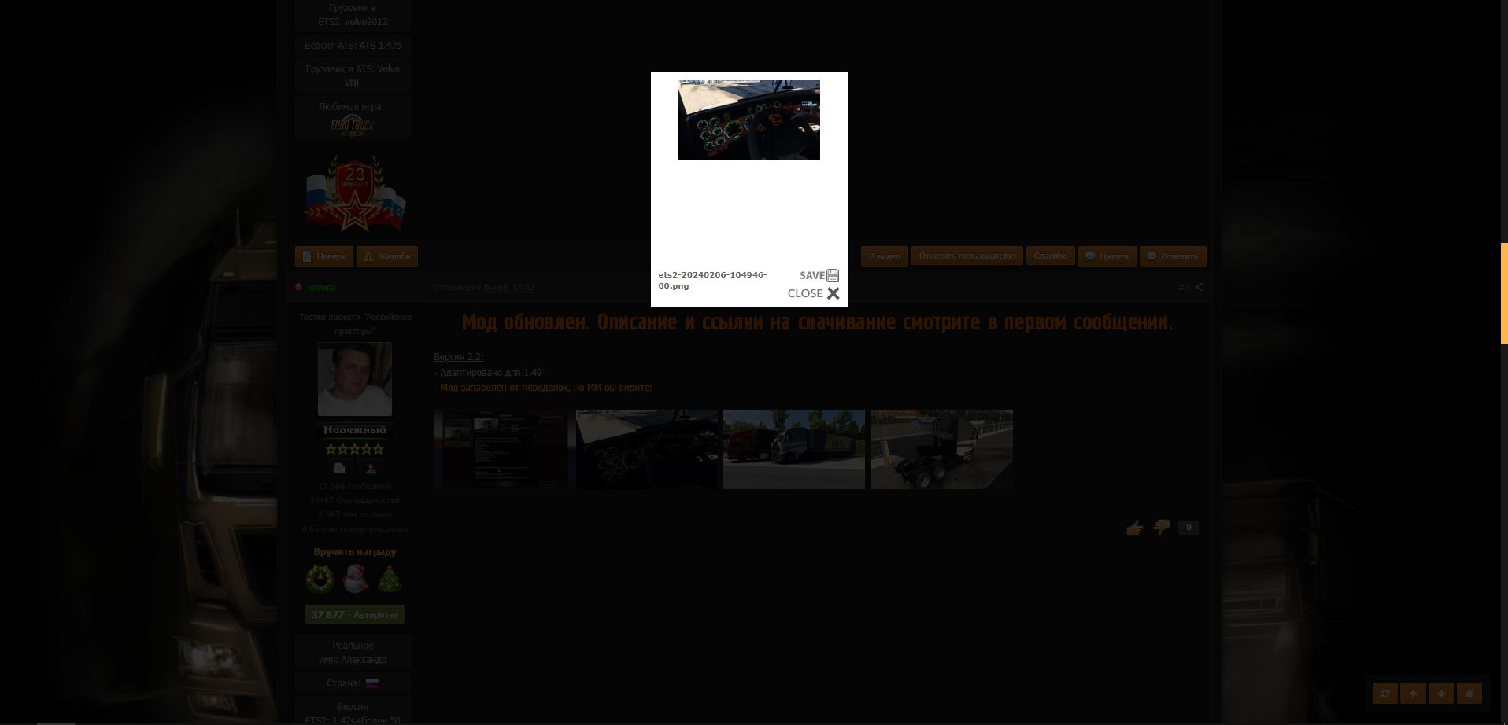The width and height of the screenshot is (1508, 725).
Task: Click the Версия 2.2: underlined text
Action: pos(459,357)
